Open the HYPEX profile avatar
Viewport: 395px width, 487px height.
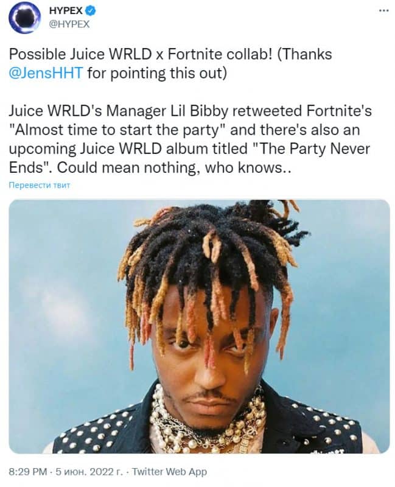[25, 17]
